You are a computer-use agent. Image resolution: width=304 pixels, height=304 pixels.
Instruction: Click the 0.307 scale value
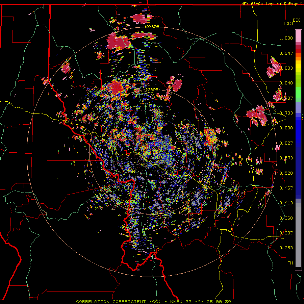click(286, 233)
